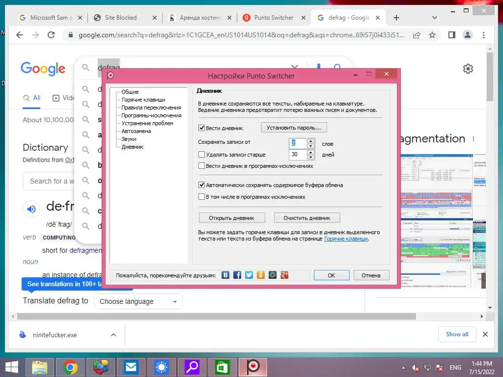The height and width of the screenshot is (377, 503).
Task: Click the page's vertical scrollbar thumb
Action: pos(490,77)
